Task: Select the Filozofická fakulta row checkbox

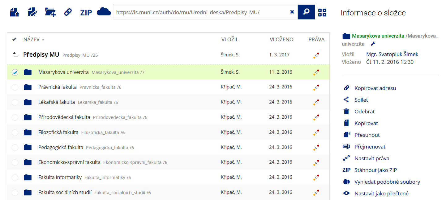Action: [15, 133]
